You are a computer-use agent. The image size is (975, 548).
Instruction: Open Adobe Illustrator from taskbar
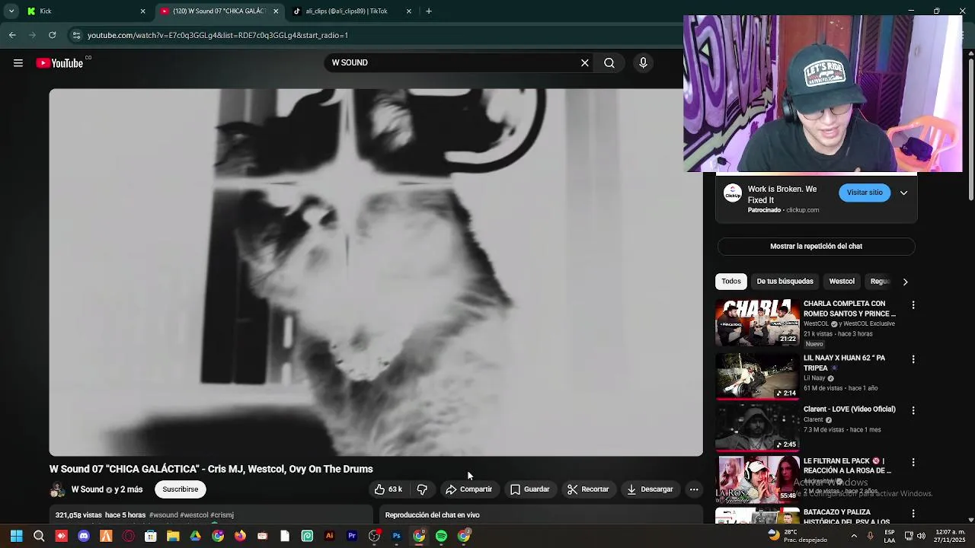329,537
